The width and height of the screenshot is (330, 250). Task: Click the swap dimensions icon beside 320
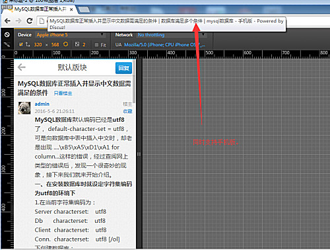coord(28,44)
